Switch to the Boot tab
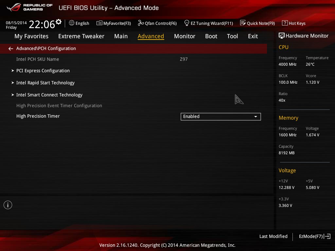Image resolution: width=335 pixels, height=251 pixels. tap(211, 36)
